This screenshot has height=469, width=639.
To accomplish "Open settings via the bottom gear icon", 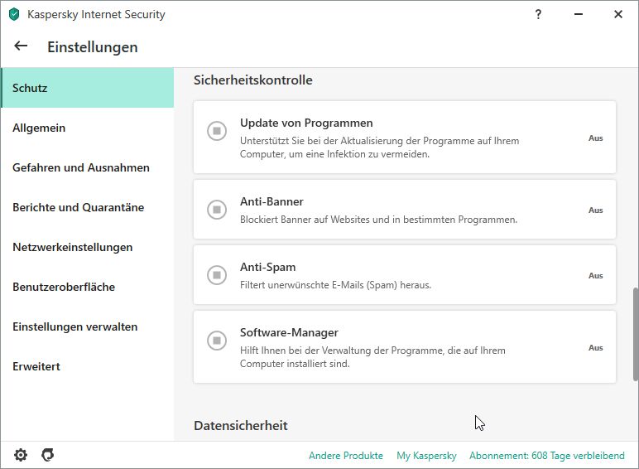I will click(x=21, y=455).
